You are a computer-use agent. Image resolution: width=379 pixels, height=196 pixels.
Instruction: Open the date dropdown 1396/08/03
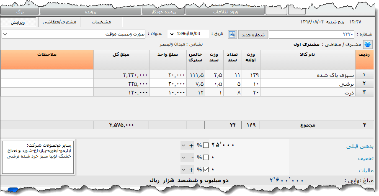[x=172, y=34]
